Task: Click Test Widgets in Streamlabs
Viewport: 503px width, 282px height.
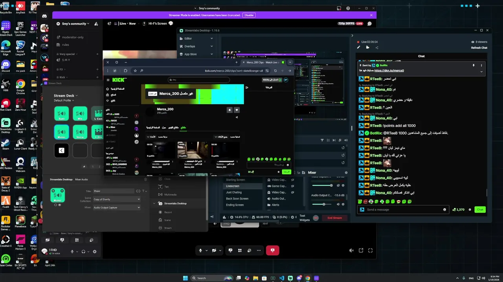Action: (x=305, y=218)
